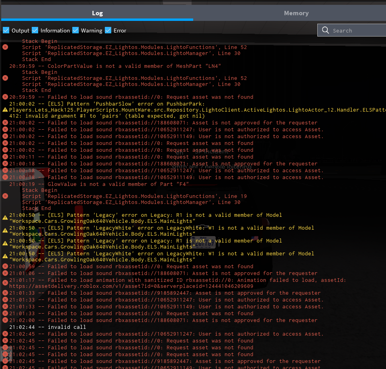Click the error icon on the 21:01:06 log entry
The width and height of the screenshot is (386, 369).
pyautogui.click(x=5, y=273)
